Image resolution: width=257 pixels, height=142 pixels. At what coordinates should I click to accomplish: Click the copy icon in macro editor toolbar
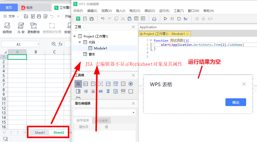[116, 19]
